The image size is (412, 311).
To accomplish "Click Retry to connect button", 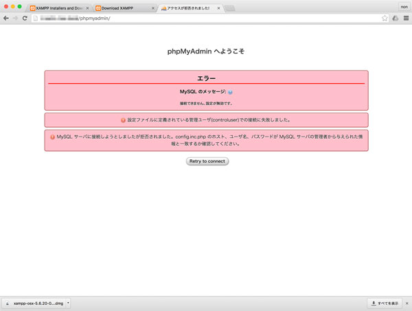I will (x=207, y=161).
